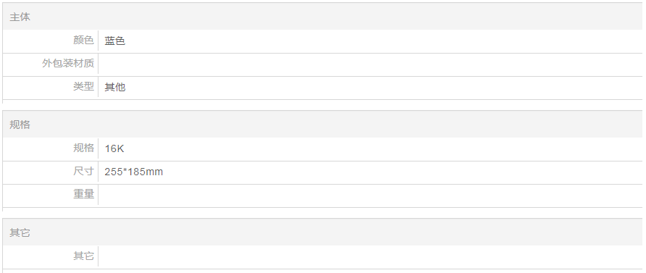Click the empty 重量 value cell
The width and height of the screenshot is (646, 273).
pyautogui.click(x=370, y=196)
